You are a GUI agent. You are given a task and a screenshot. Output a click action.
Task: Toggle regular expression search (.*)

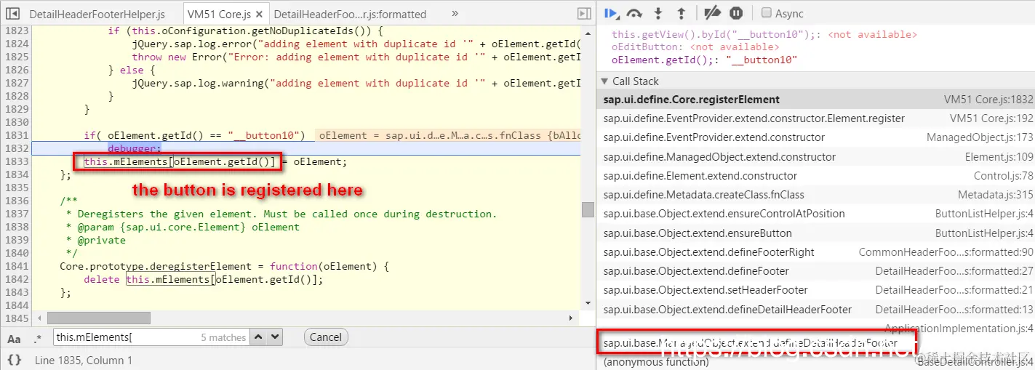click(x=37, y=338)
